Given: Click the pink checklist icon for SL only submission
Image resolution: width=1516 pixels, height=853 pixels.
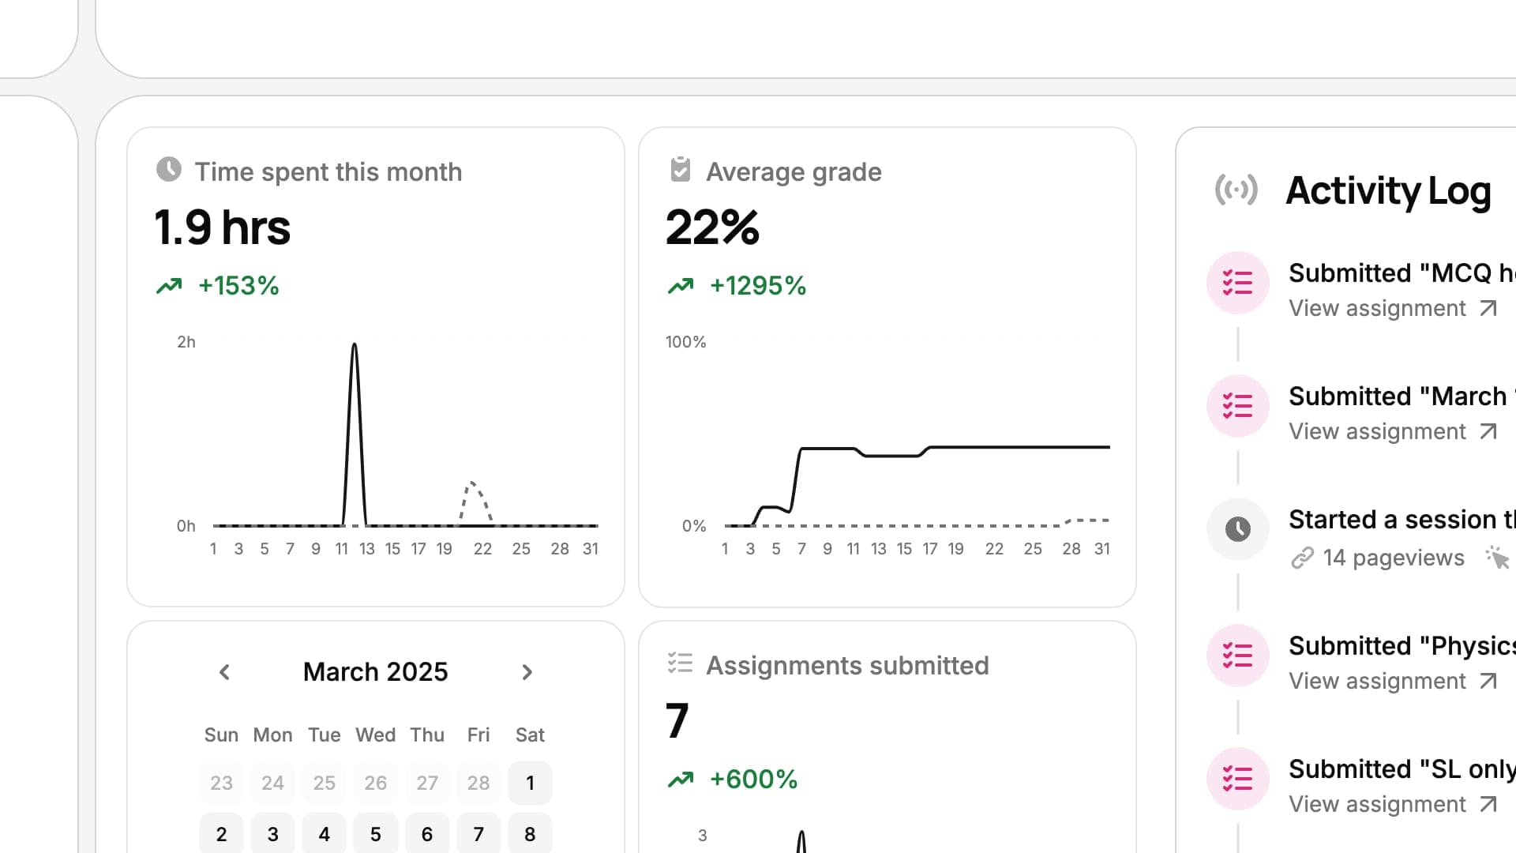Looking at the screenshot, I should click(x=1237, y=778).
